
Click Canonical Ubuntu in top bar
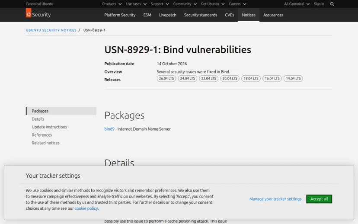tap(39, 4)
